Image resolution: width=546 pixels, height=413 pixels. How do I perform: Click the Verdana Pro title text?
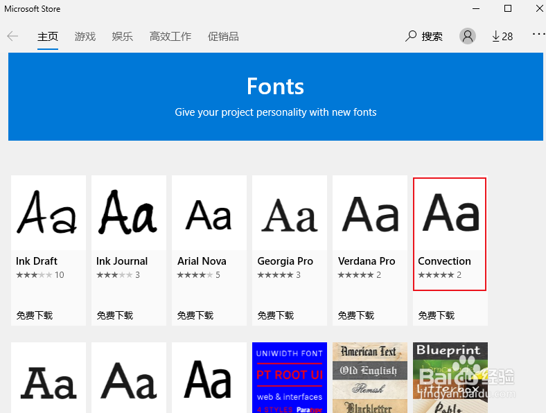[367, 261]
